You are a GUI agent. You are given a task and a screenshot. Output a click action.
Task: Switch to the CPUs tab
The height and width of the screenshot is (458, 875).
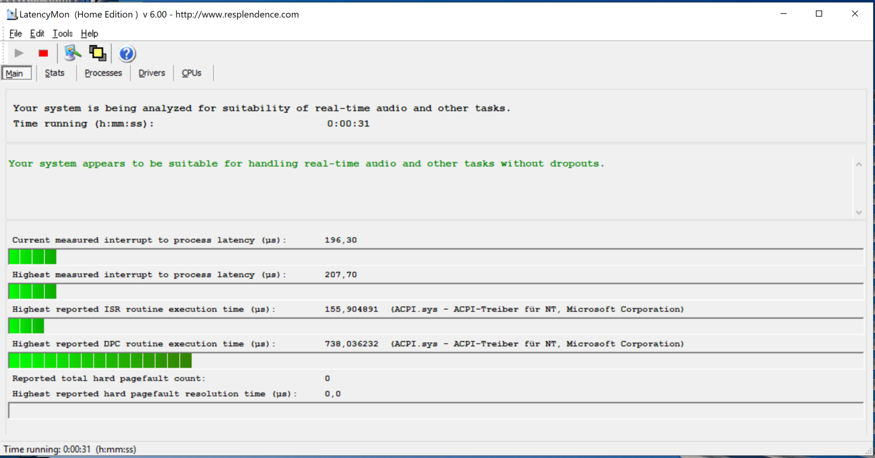[191, 73]
